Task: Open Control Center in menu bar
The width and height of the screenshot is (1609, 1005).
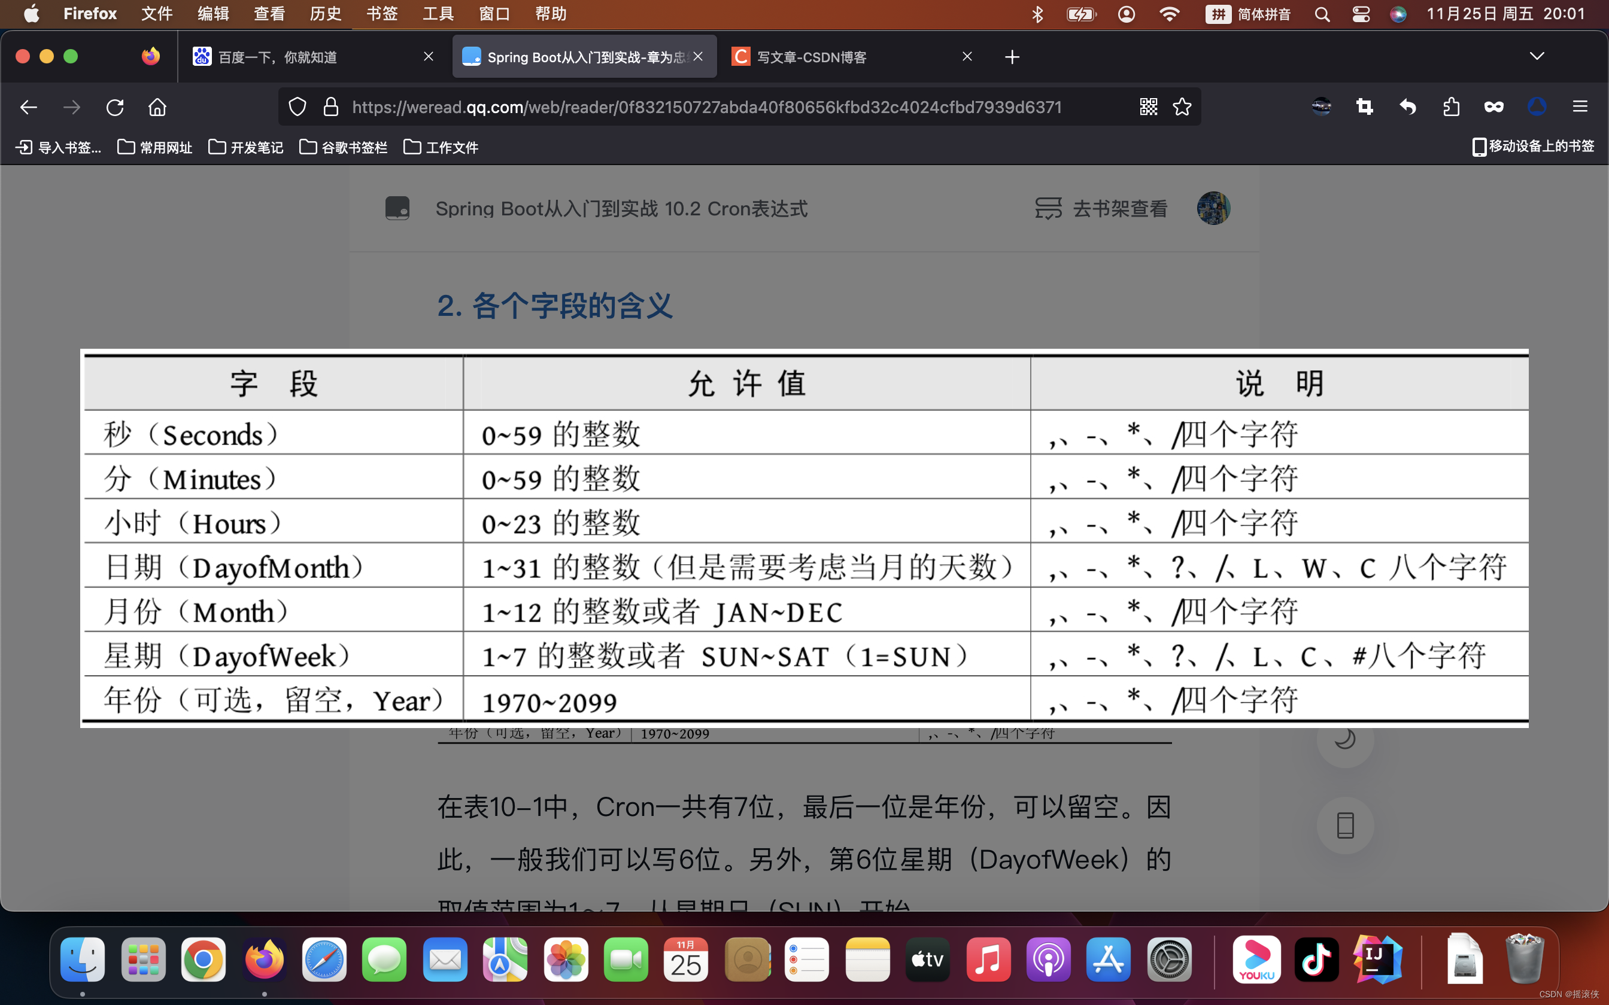Action: click(x=1361, y=14)
